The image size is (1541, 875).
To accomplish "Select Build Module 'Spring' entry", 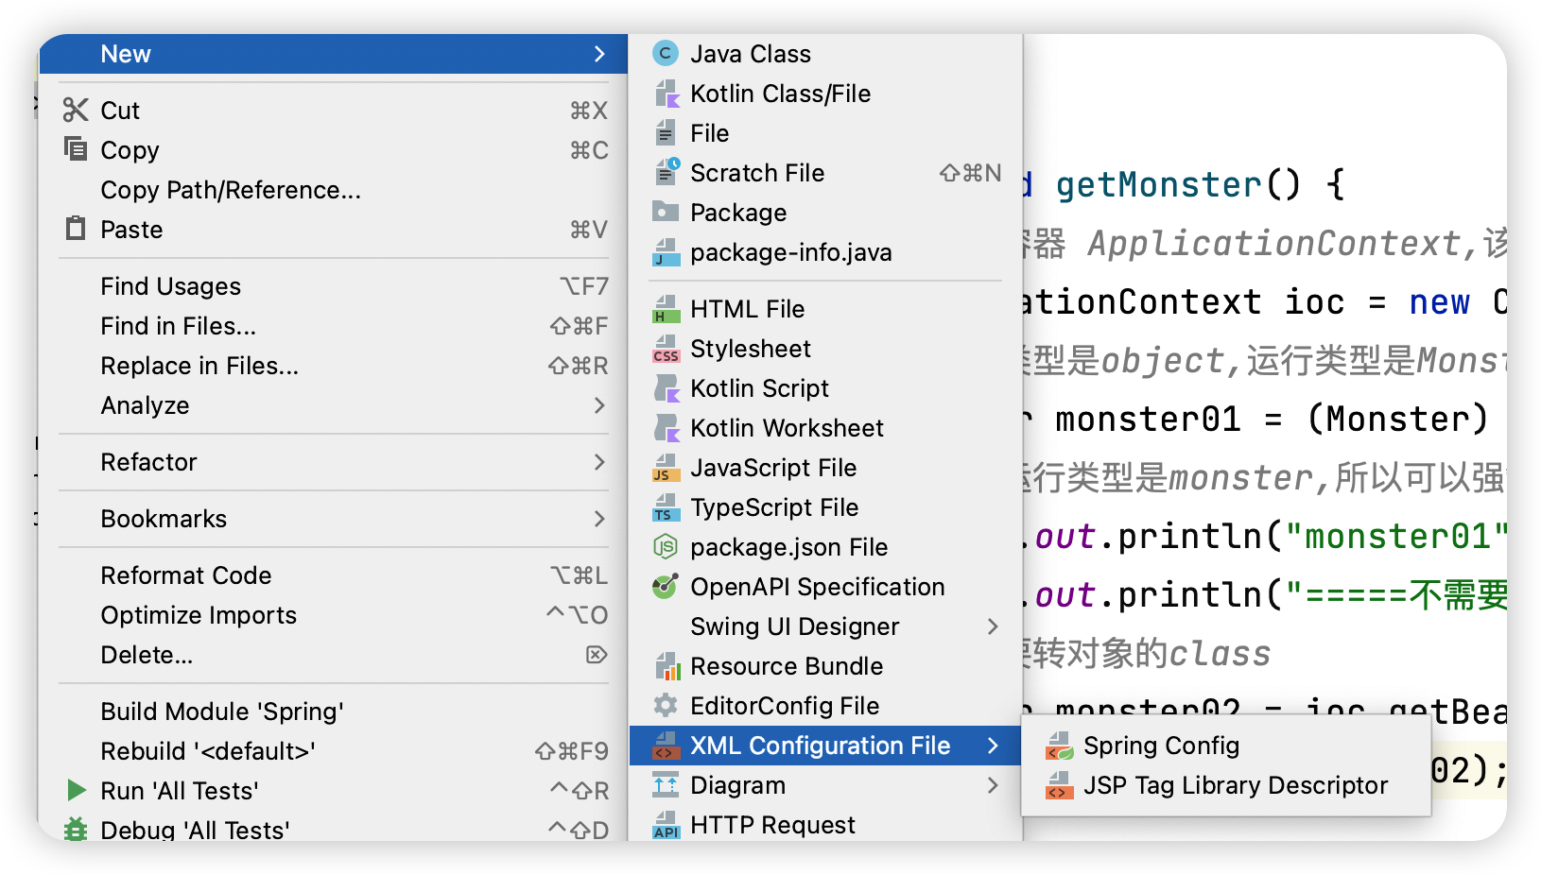I will (x=334, y=712).
